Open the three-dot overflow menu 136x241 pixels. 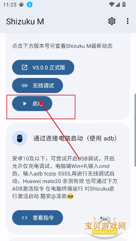tap(127, 21)
